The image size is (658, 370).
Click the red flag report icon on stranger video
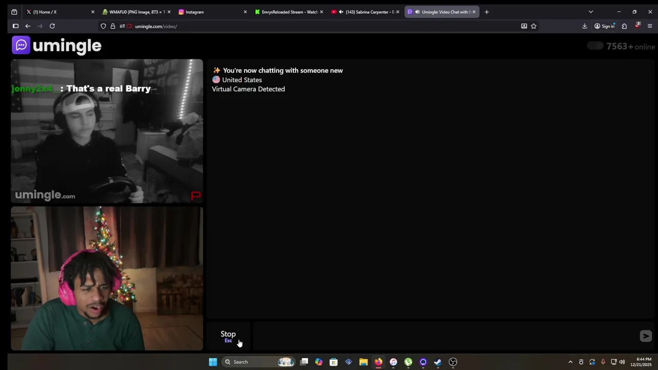coord(196,196)
